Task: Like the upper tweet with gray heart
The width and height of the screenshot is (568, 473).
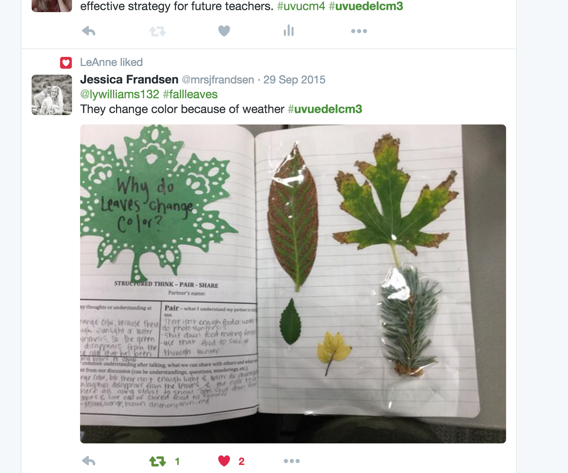Action: (224, 31)
